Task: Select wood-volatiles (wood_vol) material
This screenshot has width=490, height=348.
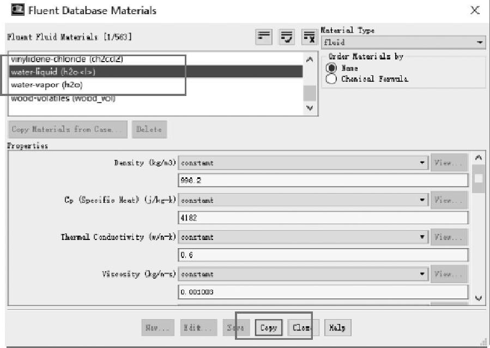Action: tap(156, 98)
